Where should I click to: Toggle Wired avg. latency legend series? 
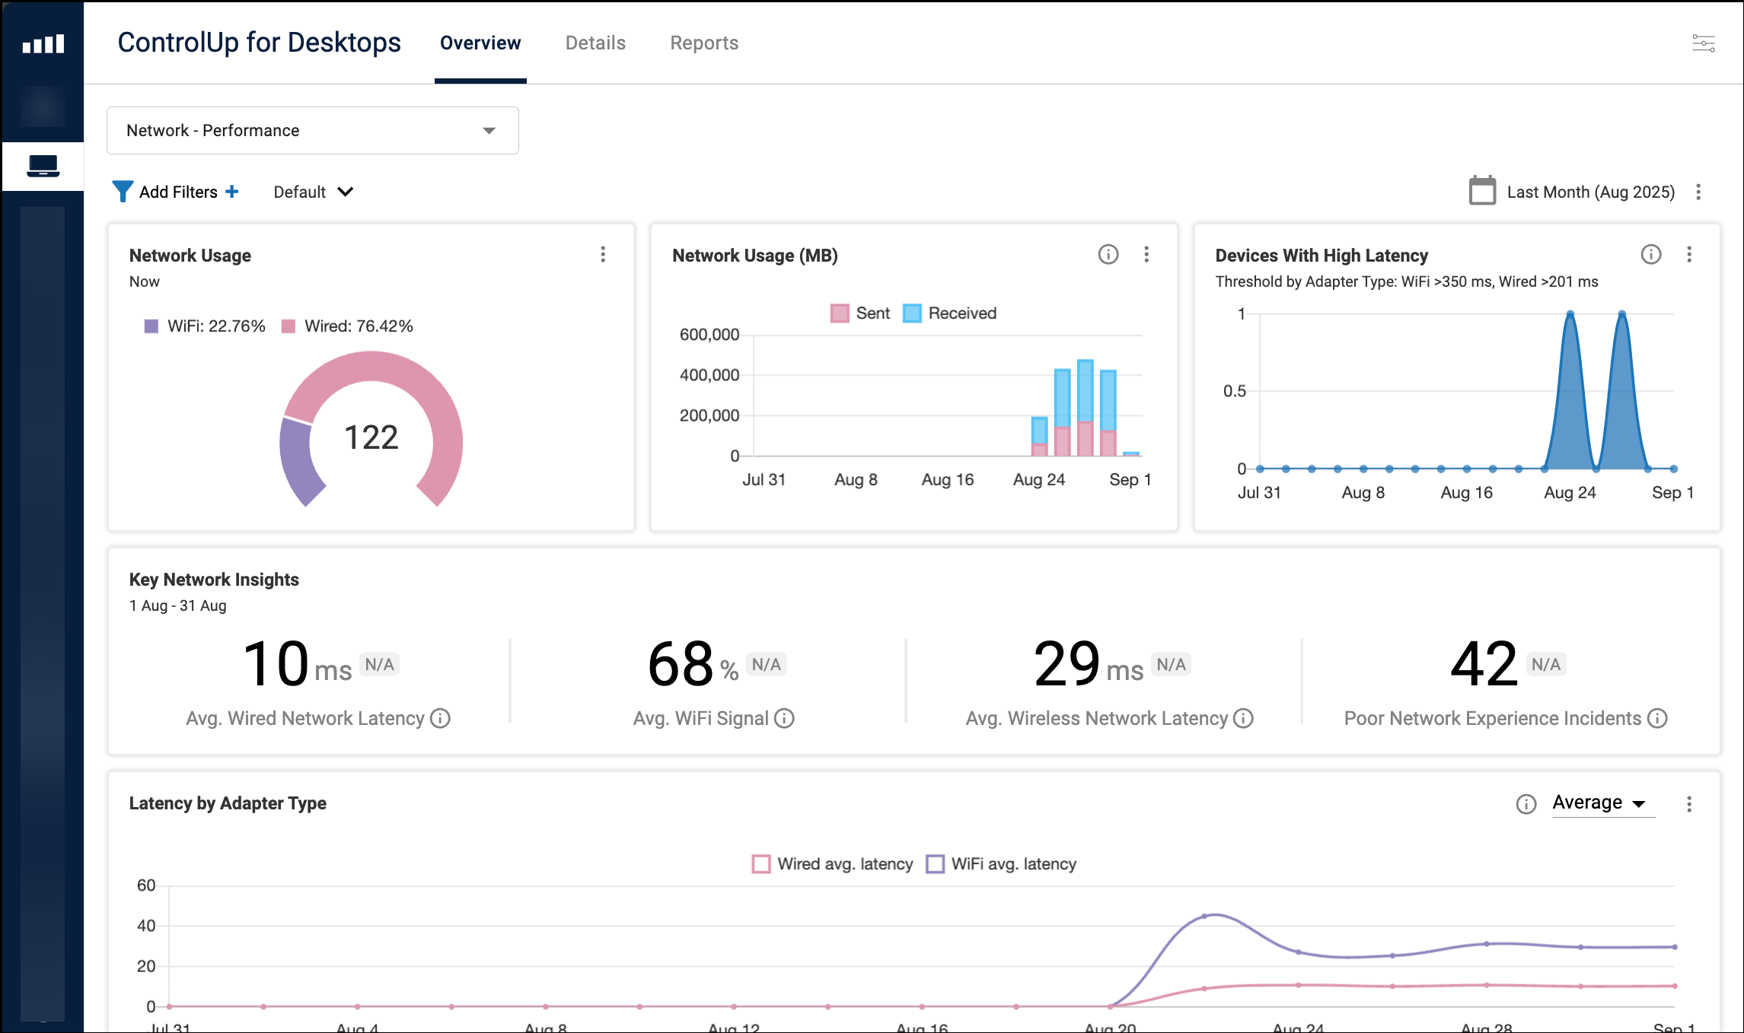pyautogui.click(x=833, y=864)
